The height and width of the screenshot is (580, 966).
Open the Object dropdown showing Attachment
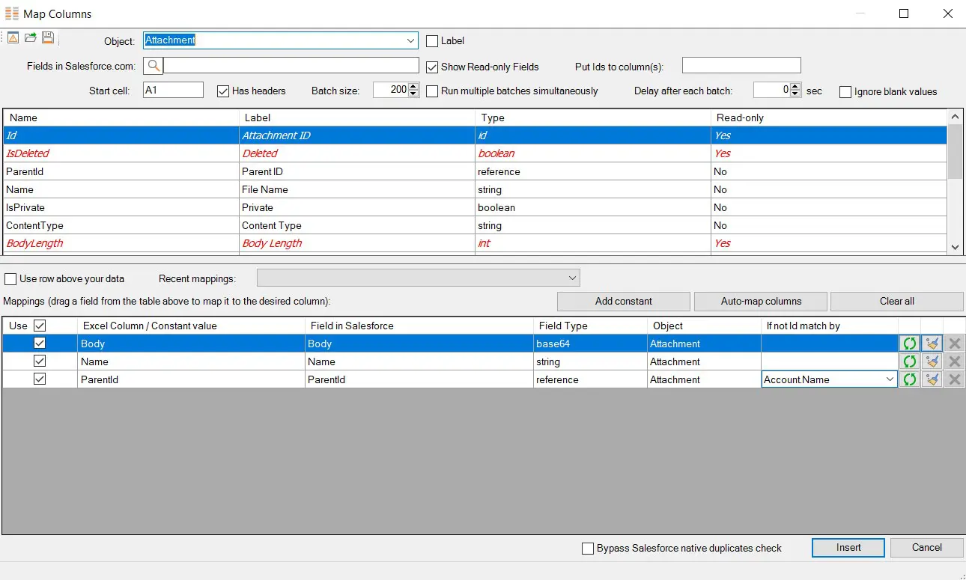tap(410, 40)
